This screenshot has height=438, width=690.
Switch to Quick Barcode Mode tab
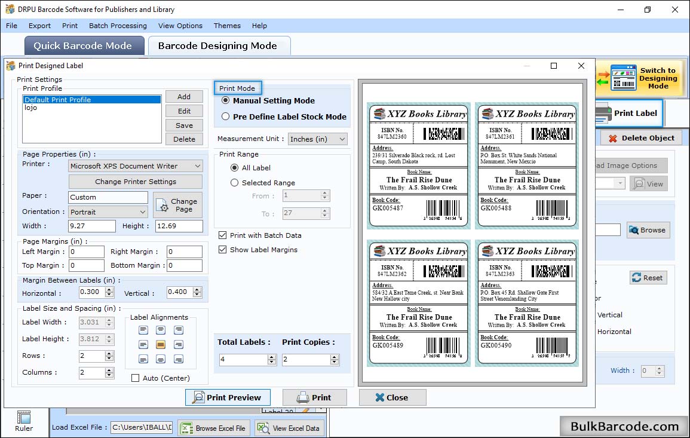click(x=84, y=46)
